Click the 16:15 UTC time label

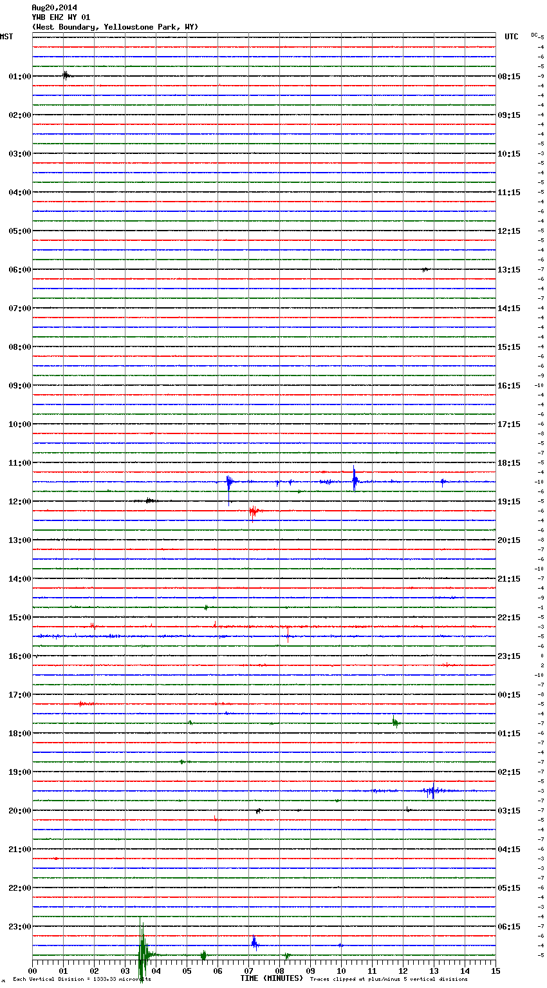(x=509, y=386)
